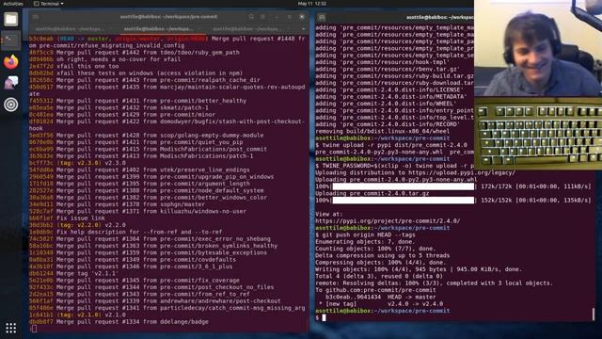Click 'oh right, needs a no-cover for xfail'
Screen dimensions: 602x339
pyautogui.click(x=104, y=59)
